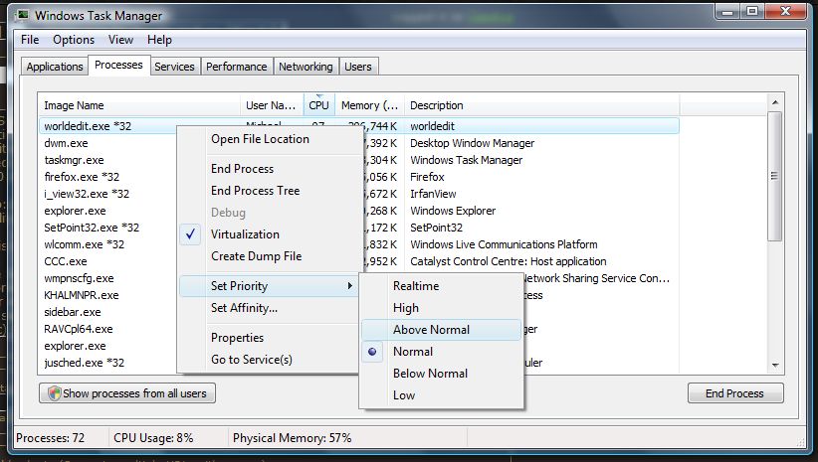Viewport: 818px width, 462px height.
Task: Open the Networking tab
Action: [306, 67]
